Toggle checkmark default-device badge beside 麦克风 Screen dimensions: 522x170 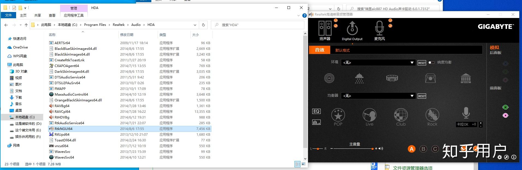tap(390, 20)
